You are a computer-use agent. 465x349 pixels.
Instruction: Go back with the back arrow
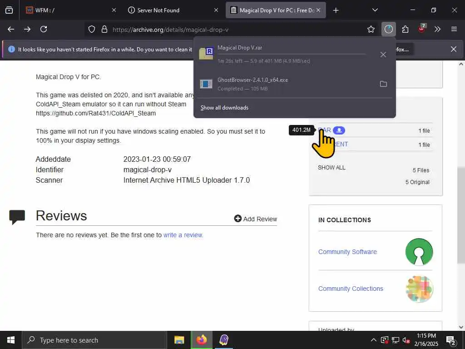pos(11,29)
